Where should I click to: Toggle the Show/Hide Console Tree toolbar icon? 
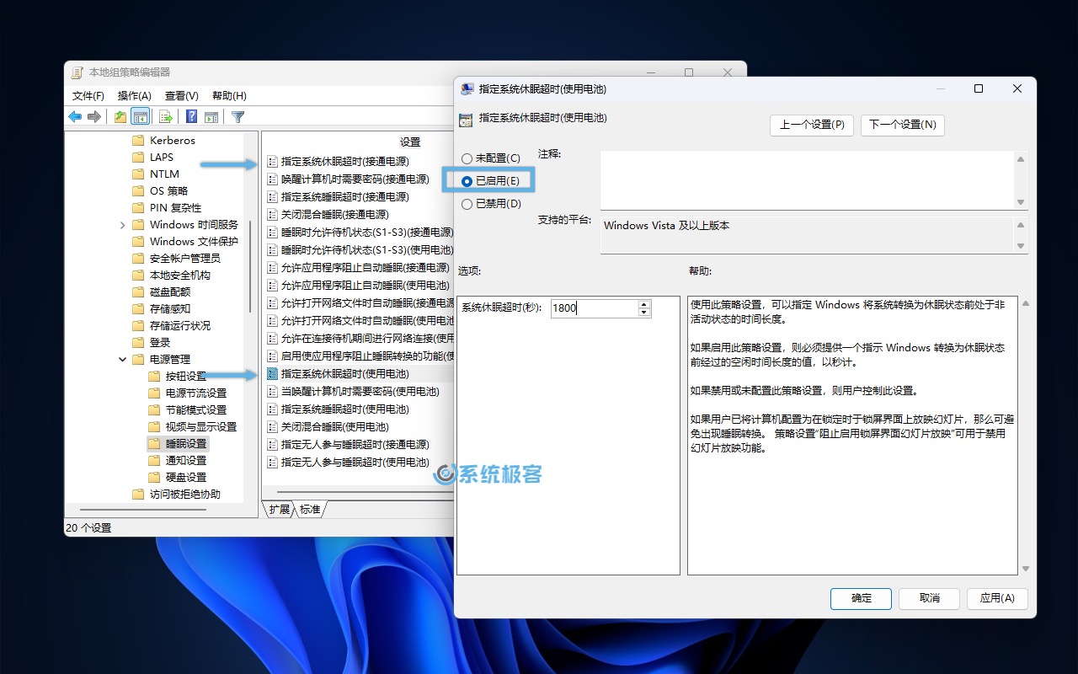coord(141,117)
